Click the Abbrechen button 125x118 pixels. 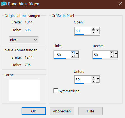[62, 111]
